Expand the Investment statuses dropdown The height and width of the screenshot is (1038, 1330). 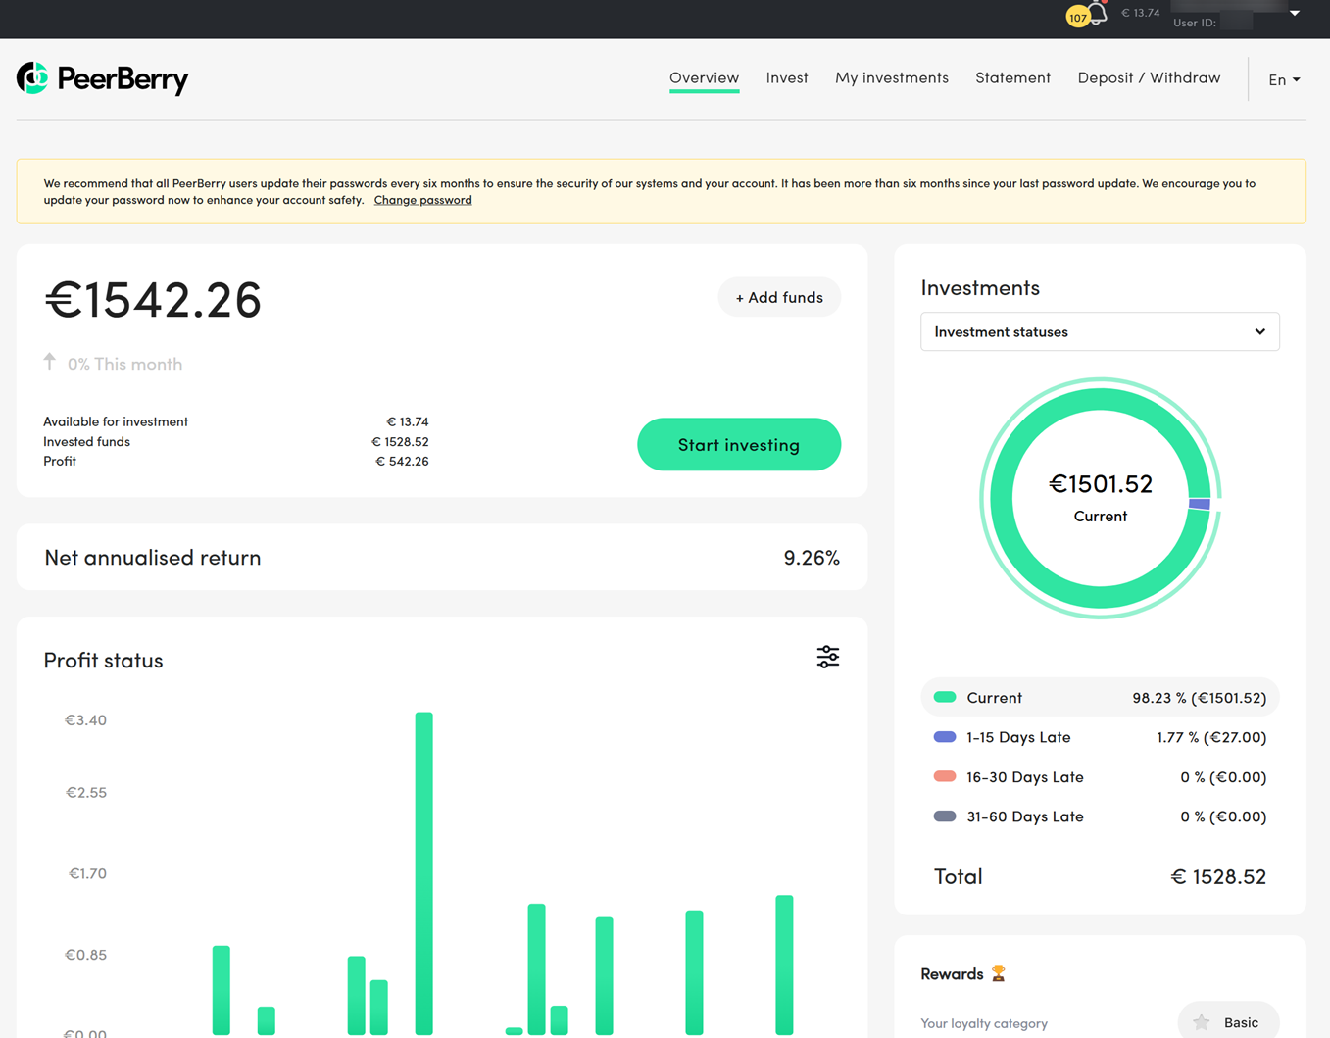1099,332
